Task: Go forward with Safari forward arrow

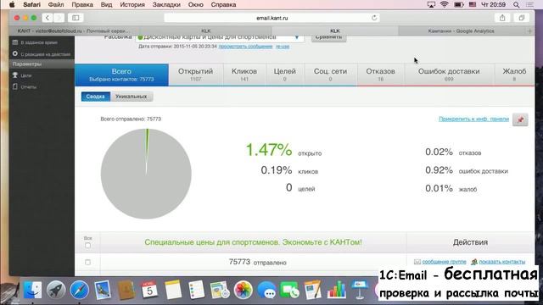Action: click(x=59, y=18)
